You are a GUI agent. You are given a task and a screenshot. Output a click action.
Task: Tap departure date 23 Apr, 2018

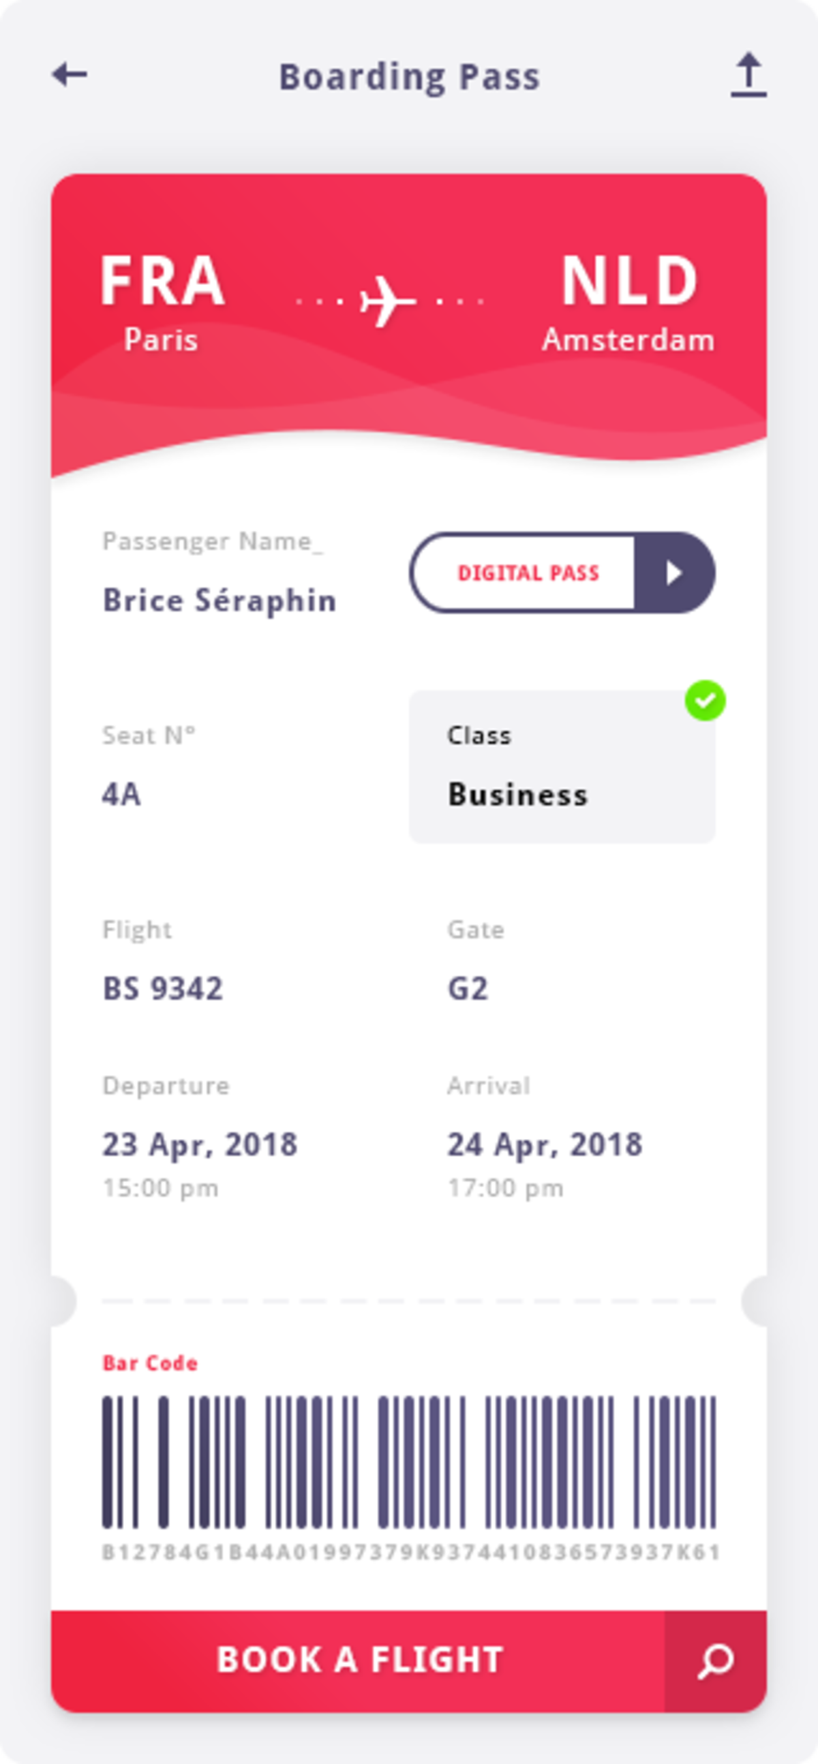point(199,1145)
